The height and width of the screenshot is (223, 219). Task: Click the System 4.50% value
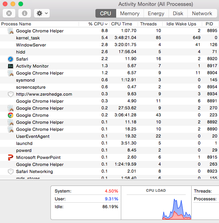[111, 191]
